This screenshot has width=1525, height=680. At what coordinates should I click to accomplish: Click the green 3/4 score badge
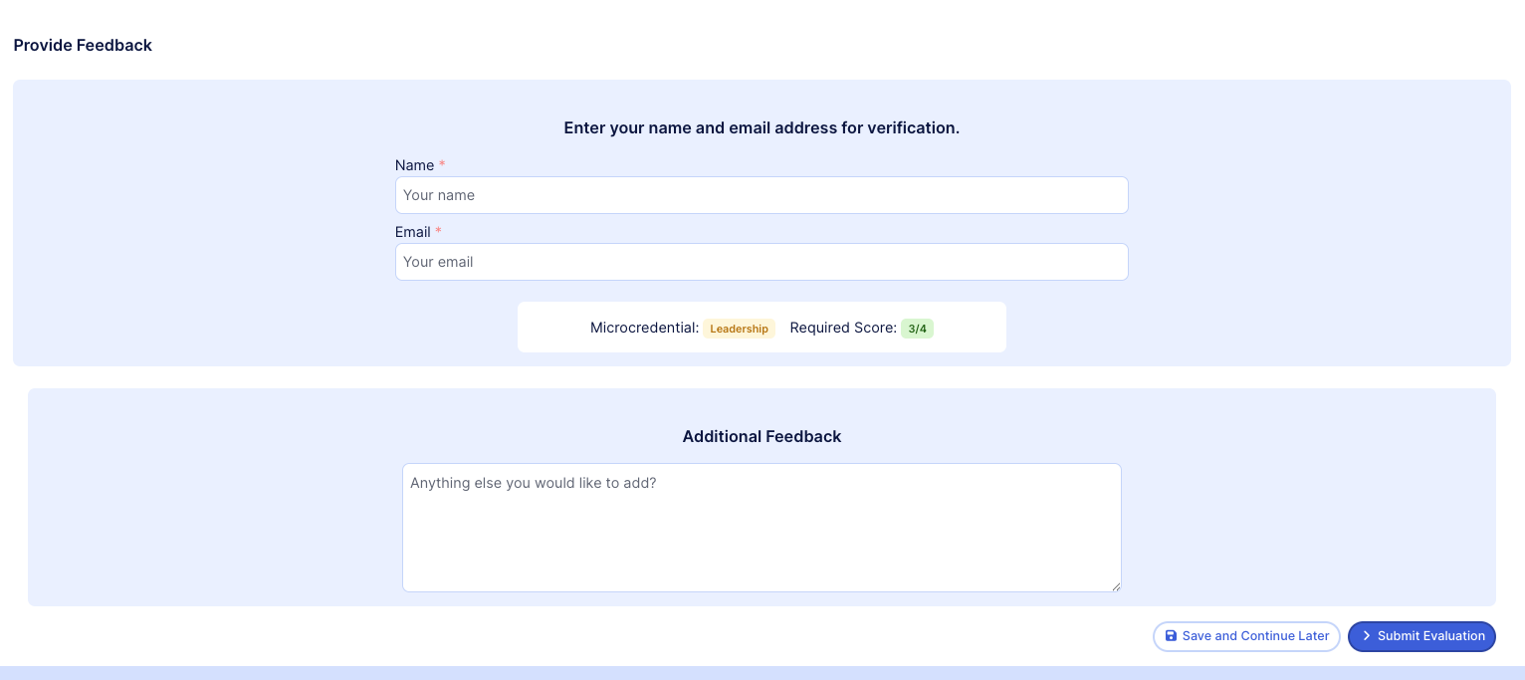click(918, 329)
